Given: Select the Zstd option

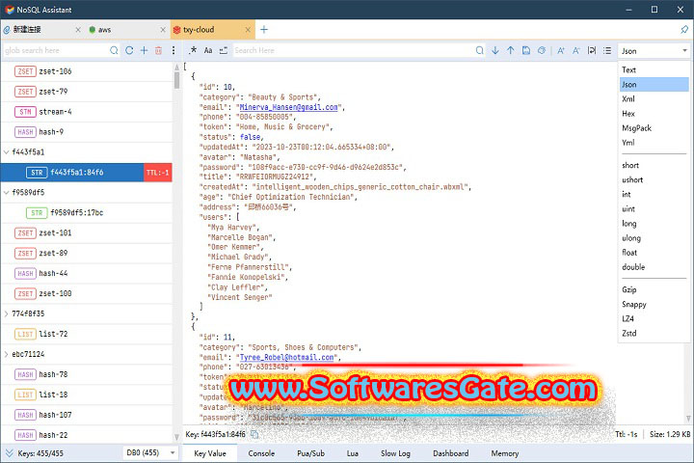Looking at the screenshot, I should (654, 333).
